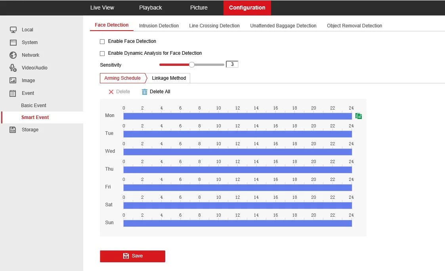This screenshot has width=445, height=271.
Task: Enable the Face Detection checkbox
Action: point(102,42)
